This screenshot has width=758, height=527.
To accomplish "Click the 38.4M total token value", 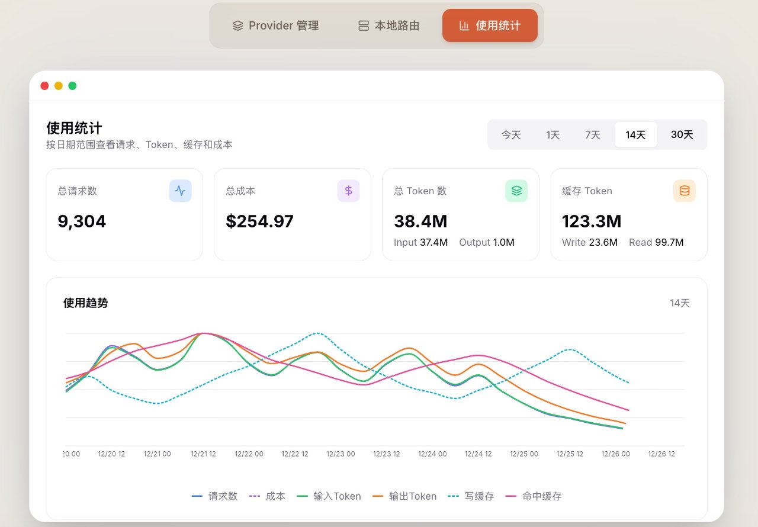I will [x=420, y=221].
